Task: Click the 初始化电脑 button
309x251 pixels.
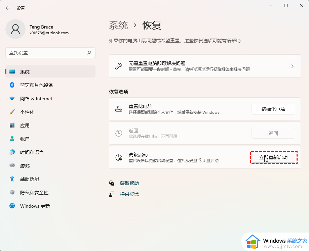Action: (273, 109)
